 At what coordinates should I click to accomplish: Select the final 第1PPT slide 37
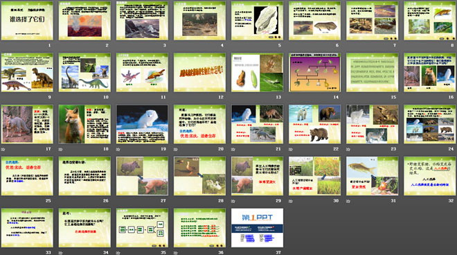pos(257,228)
